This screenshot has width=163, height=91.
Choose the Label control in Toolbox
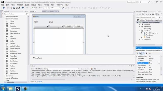pos(11,36)
